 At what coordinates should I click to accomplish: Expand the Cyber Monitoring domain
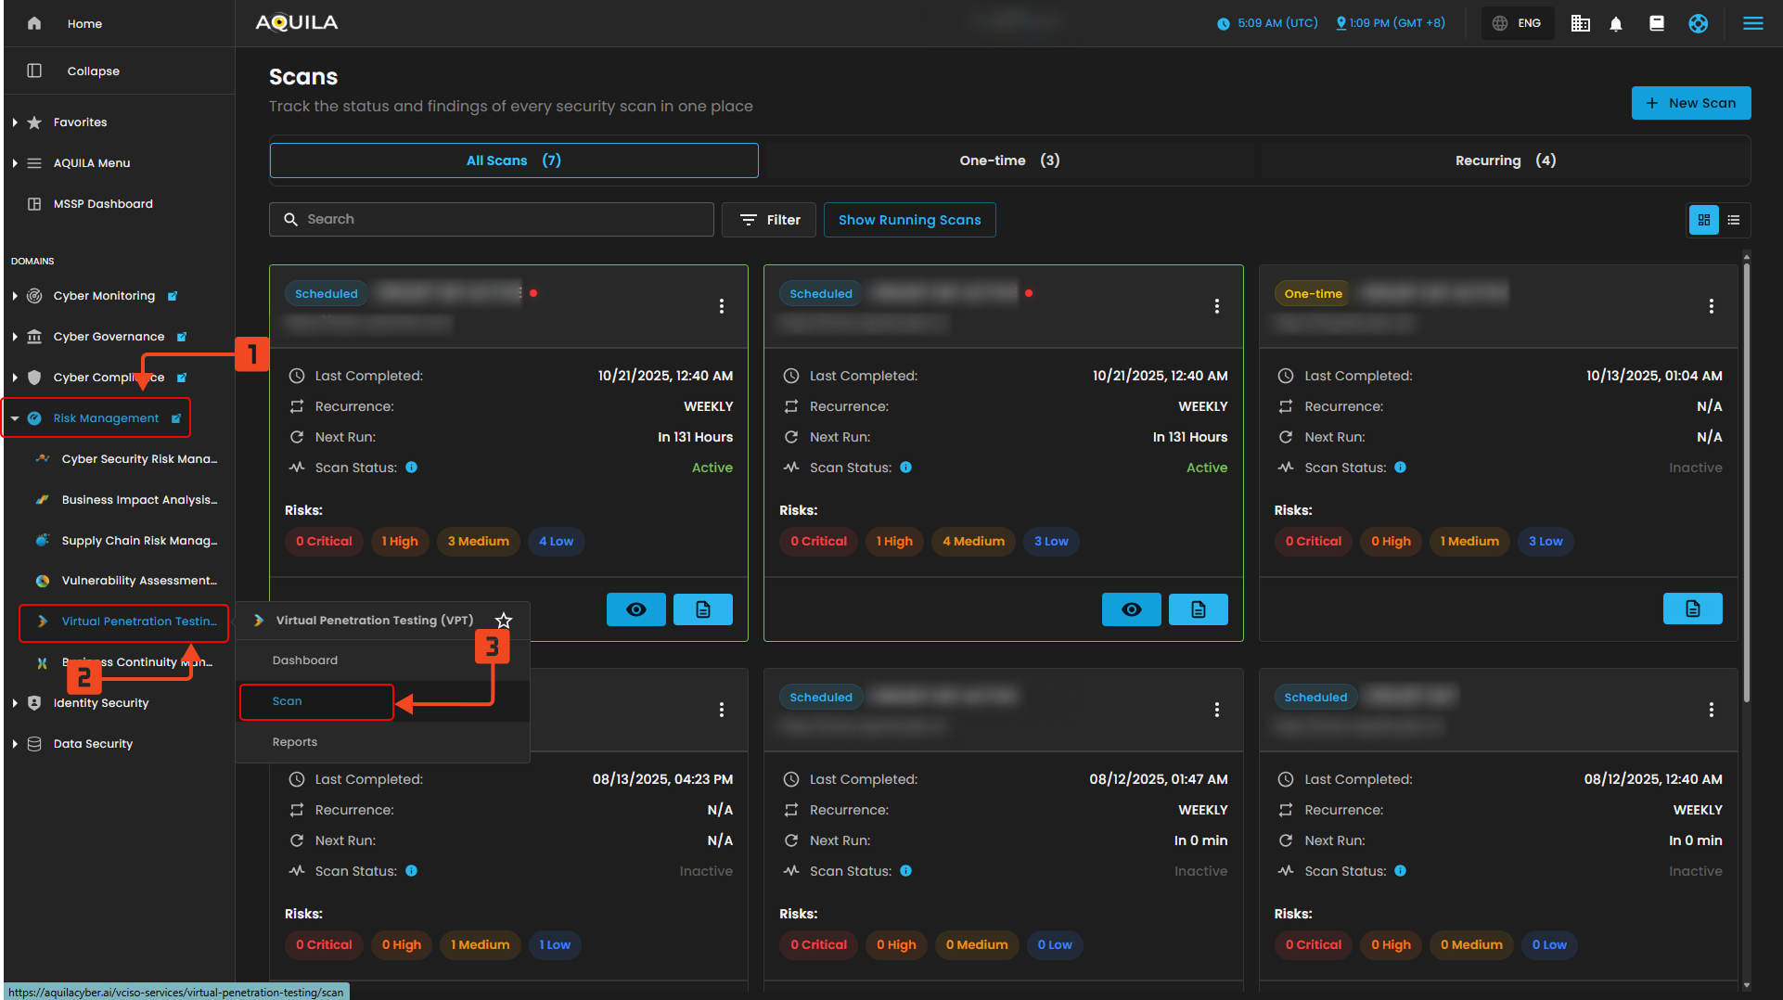point(15,296)
